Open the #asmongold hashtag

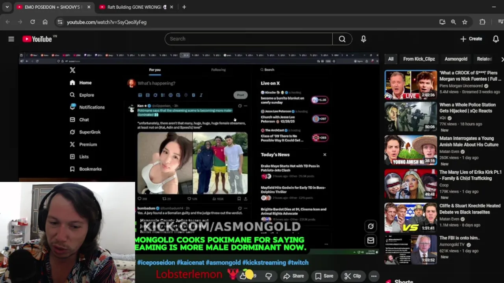(x=223, y=263)
